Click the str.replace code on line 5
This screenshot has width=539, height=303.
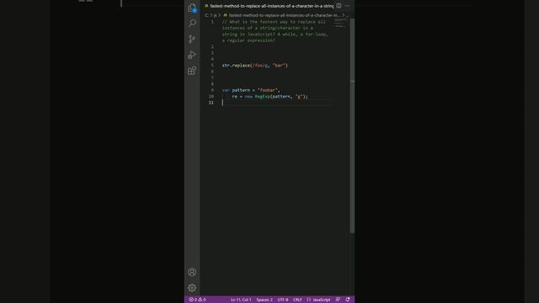(254, 66)
